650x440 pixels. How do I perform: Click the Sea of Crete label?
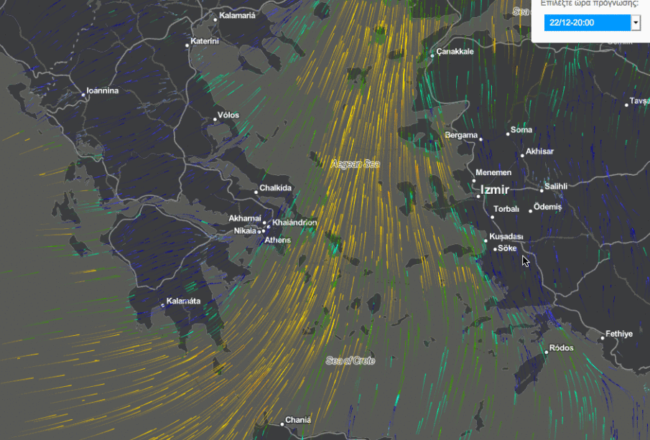click(x=350, y=360)
